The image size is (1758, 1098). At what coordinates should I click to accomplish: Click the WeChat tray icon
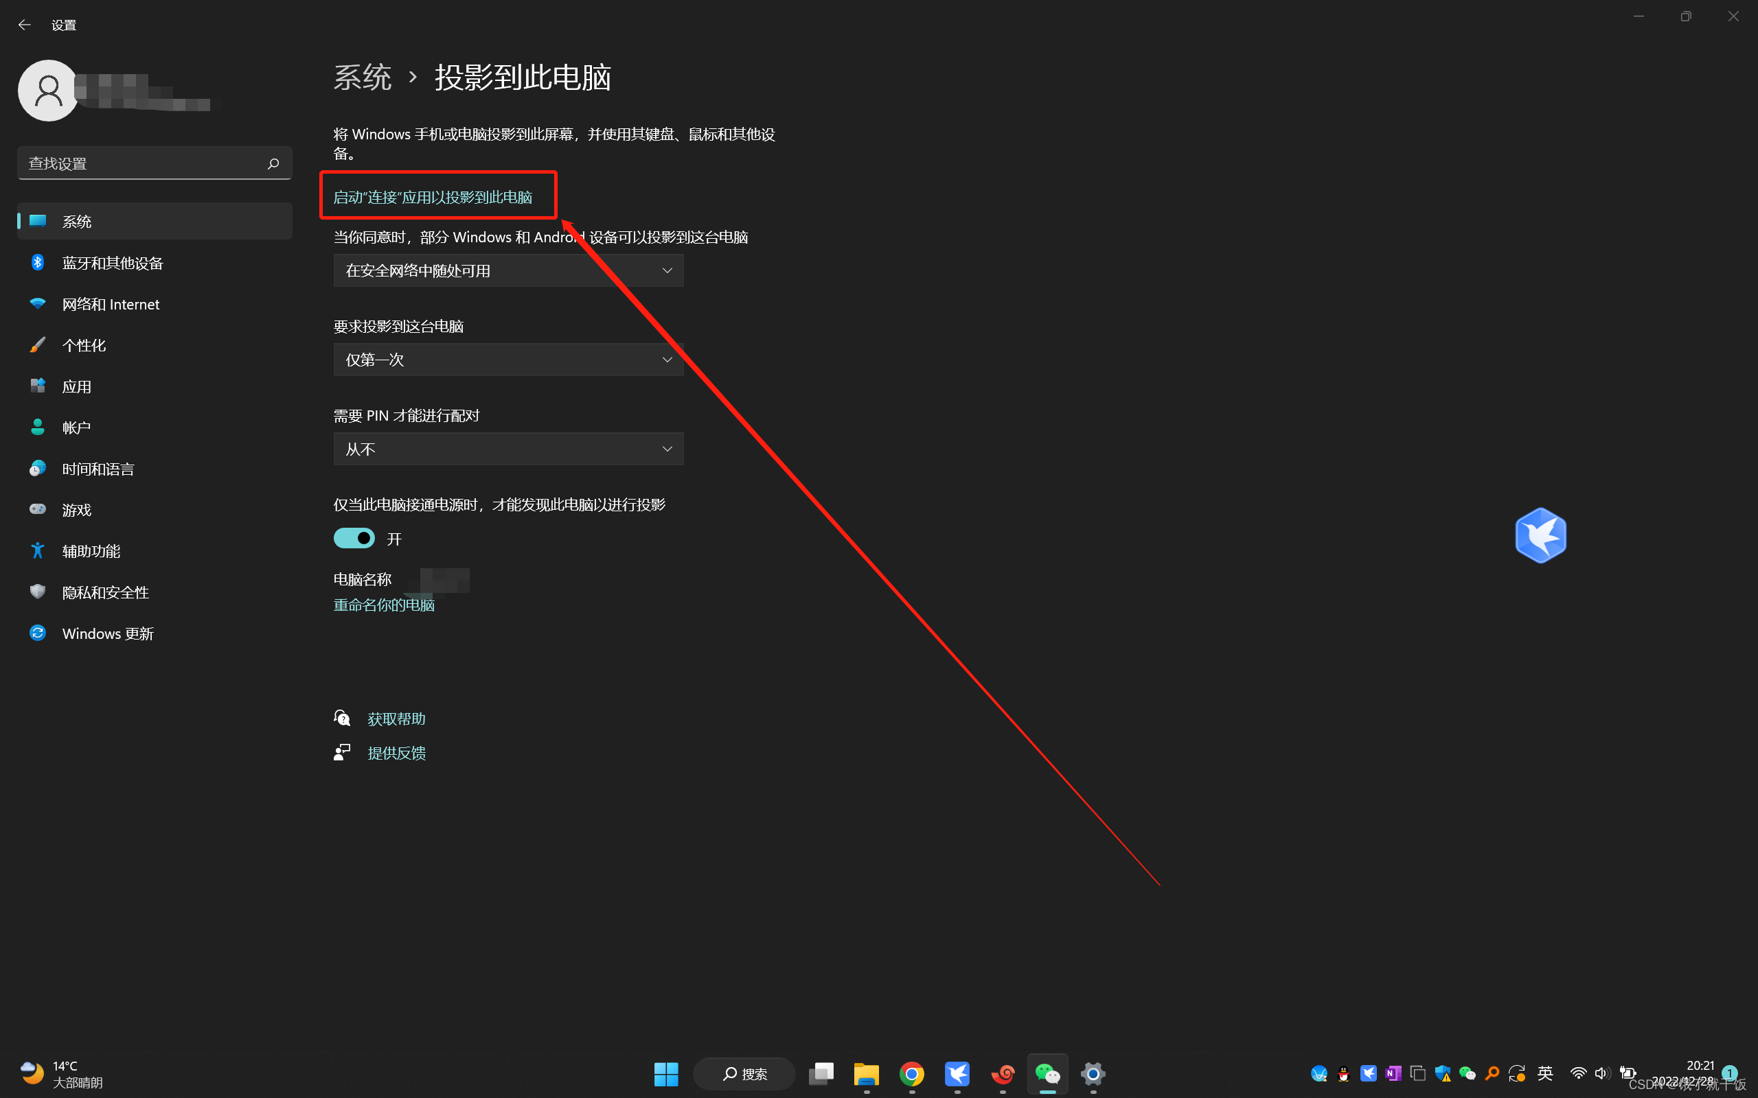pos(1468,1074)
